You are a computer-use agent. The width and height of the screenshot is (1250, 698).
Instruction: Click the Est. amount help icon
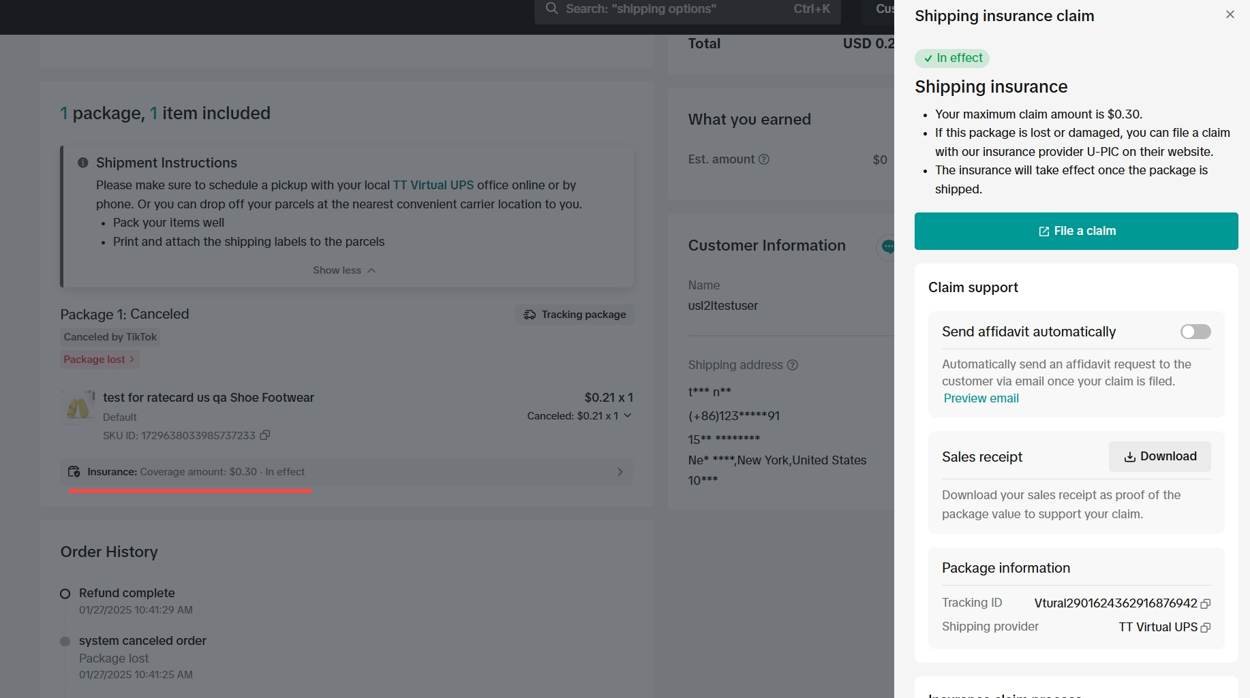tap(764, 159)
